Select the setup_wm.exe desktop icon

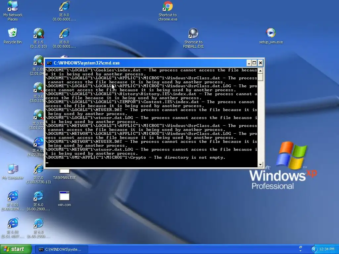point(271,36)
